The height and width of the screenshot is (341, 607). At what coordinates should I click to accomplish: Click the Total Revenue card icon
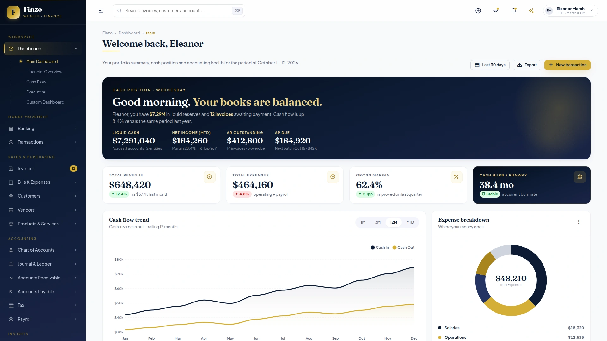tap(209, 177)
